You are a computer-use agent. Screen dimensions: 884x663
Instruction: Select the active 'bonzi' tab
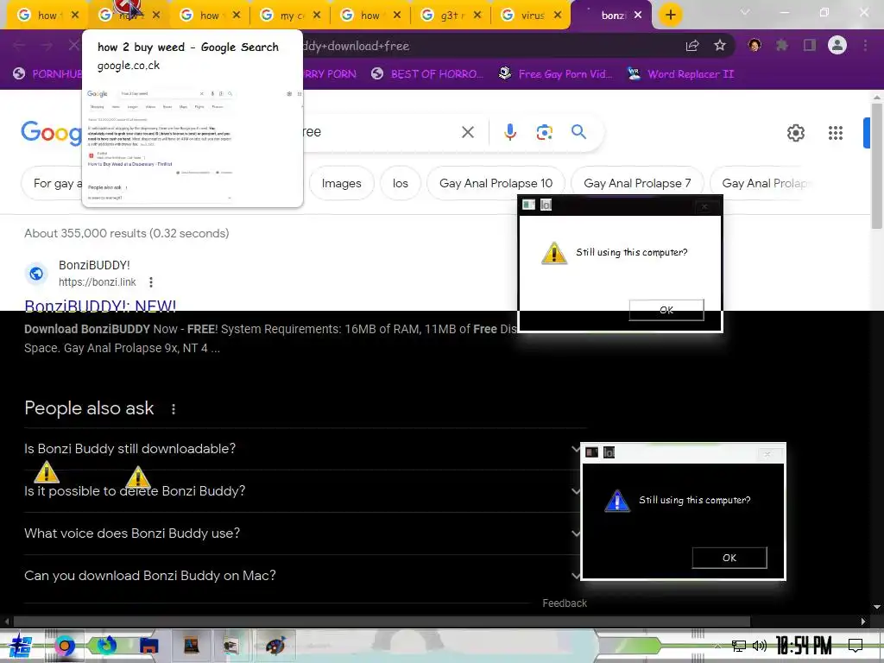611,16
